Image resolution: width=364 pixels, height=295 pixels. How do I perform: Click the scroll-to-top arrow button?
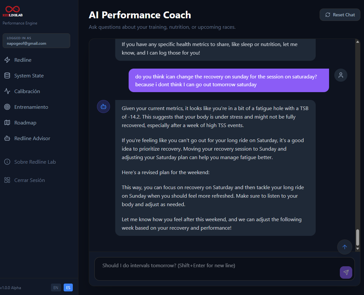[345, 247]
